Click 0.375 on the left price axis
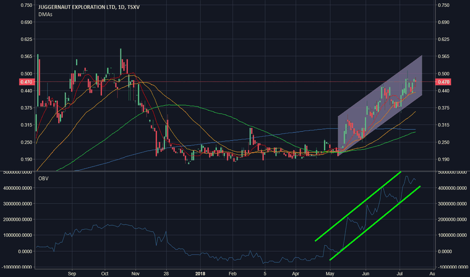470x277 pixels. coord(26,108)
